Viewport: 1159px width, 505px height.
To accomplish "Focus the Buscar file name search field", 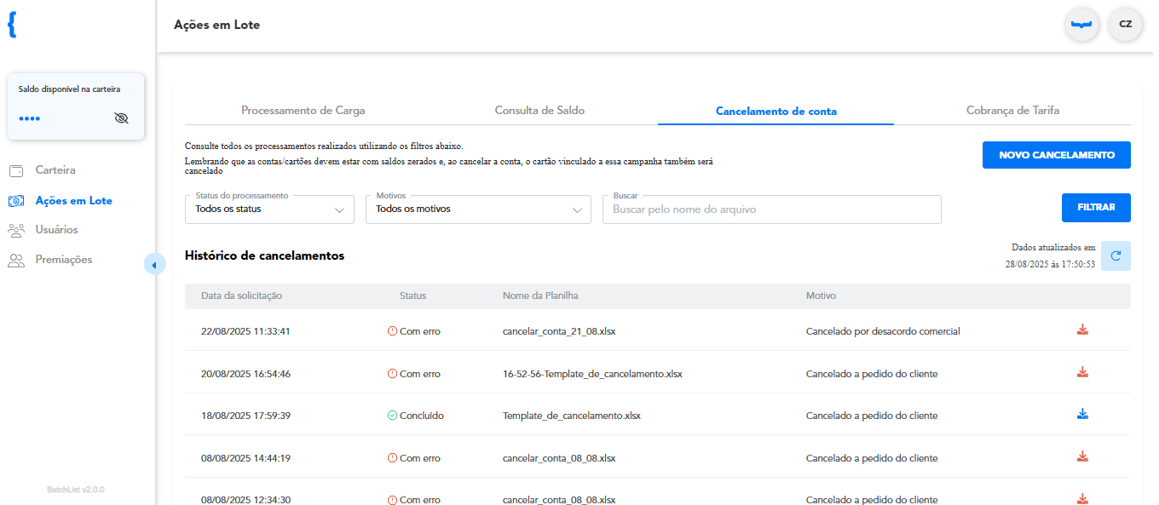I will (x=771, y=209).
